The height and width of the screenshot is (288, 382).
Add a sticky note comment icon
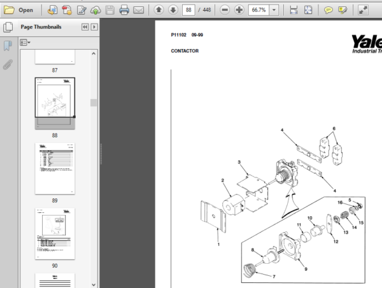pyautogui.click(x=328, y=10)
